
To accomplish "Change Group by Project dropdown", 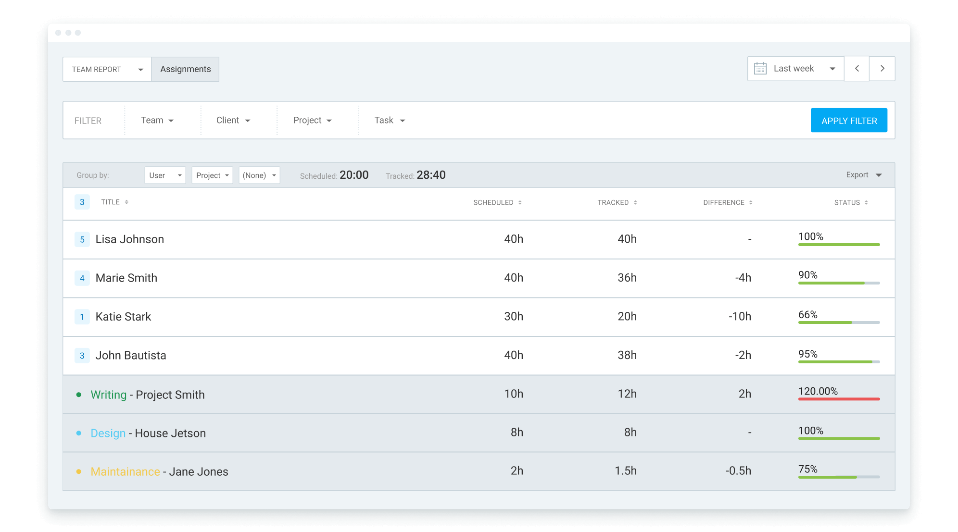I will coord(212,175).
